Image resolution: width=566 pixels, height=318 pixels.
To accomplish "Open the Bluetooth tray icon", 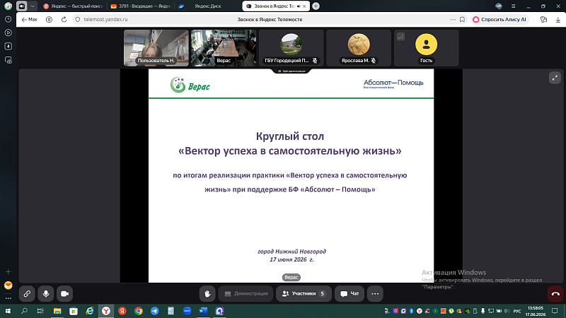I will tap(411, 311).
